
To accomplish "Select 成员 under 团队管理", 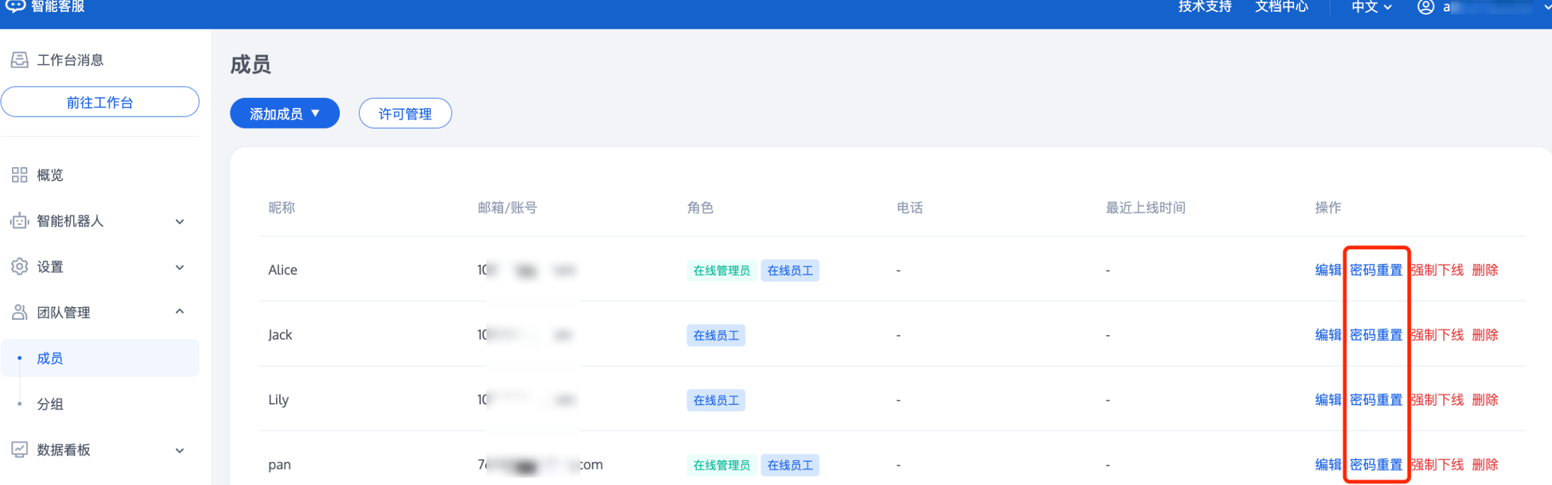I will coord(100,358).
